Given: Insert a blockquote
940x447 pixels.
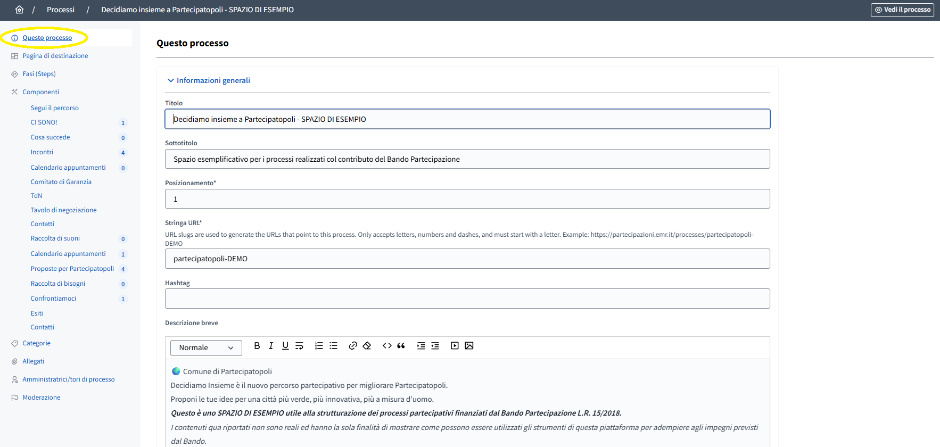Looking at the screenshot, I should pos(401,346).
